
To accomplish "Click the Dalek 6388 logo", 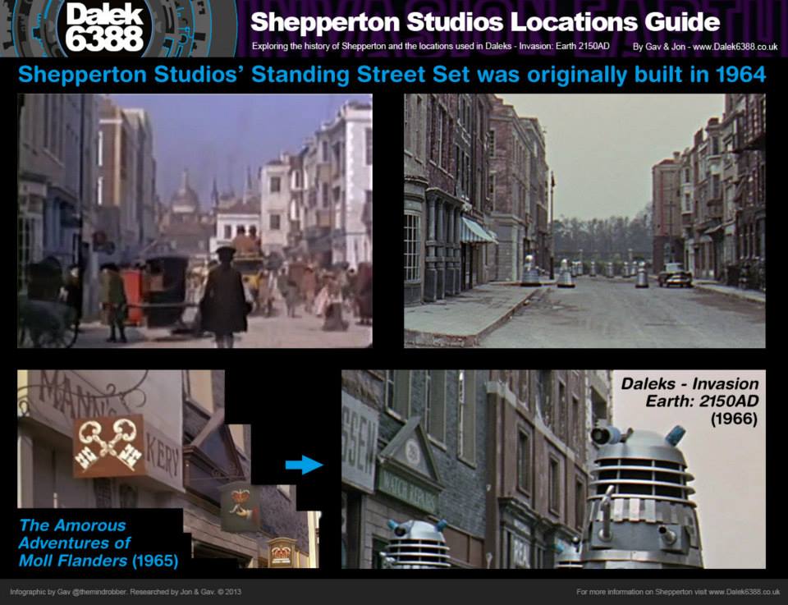I will click(x=104, y=28).
